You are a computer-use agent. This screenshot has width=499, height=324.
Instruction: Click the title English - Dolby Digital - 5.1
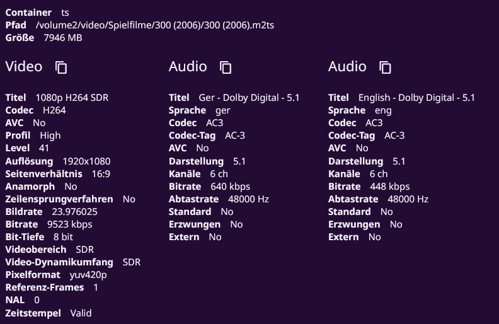coord(416,98)
